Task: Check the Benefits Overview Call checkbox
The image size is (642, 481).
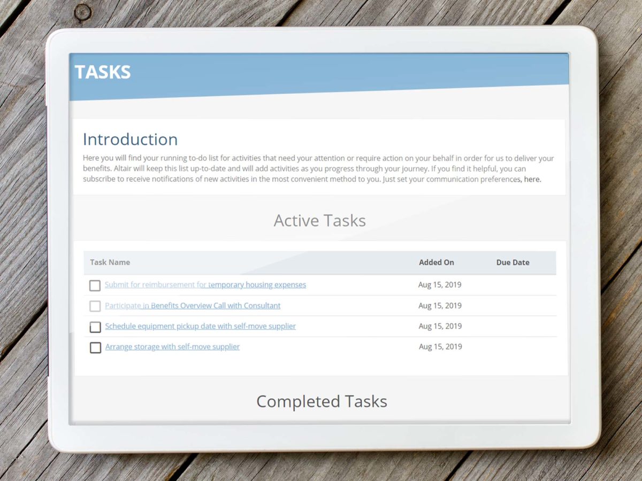Action: (x=95, y=306)
